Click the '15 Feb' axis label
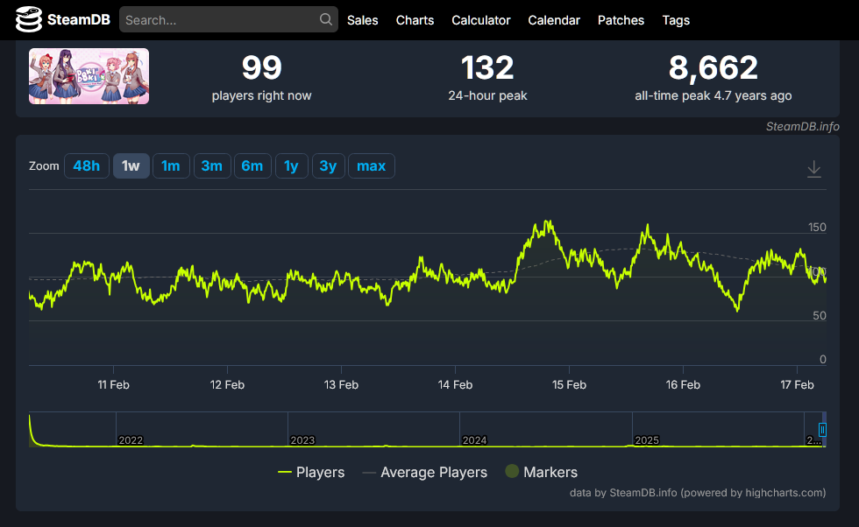The width and height of the screenshot is (859, 527). [x=569, y=384]
